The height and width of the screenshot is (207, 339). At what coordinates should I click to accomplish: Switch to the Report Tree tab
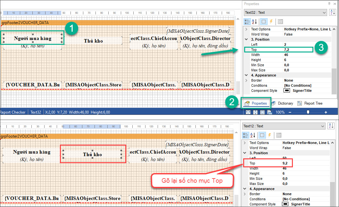click(310, 103)
